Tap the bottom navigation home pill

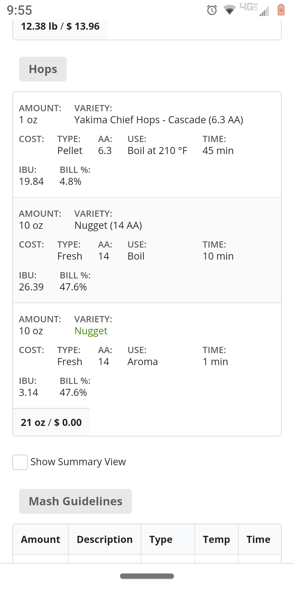(147, 576)
